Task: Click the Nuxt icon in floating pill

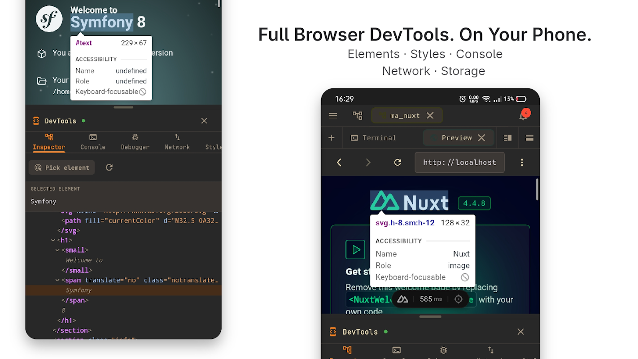Action: [402, 299]
